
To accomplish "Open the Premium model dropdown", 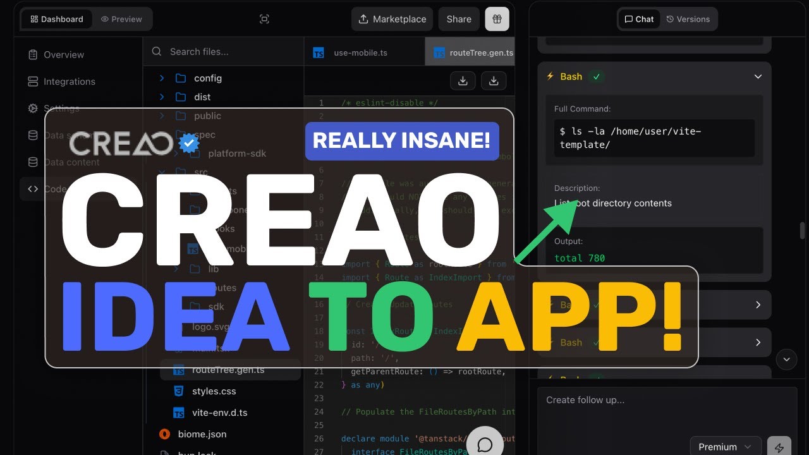I will click(725, 447).
